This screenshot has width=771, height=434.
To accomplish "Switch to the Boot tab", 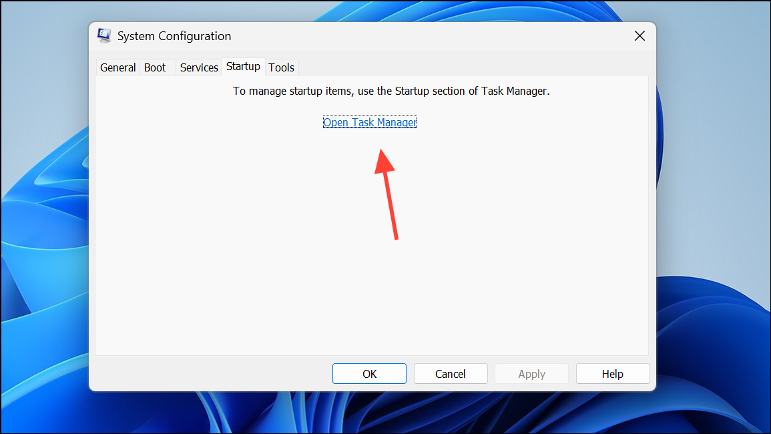I will 154,67.
